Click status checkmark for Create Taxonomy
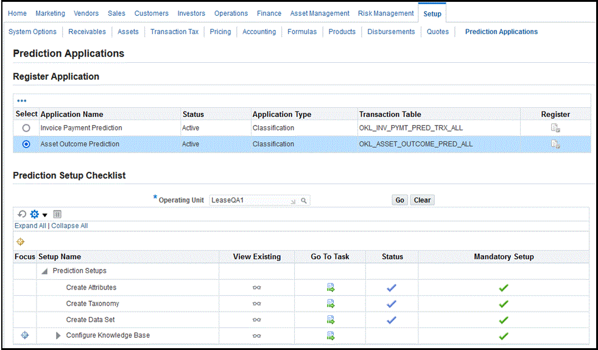 click(392, 304)
